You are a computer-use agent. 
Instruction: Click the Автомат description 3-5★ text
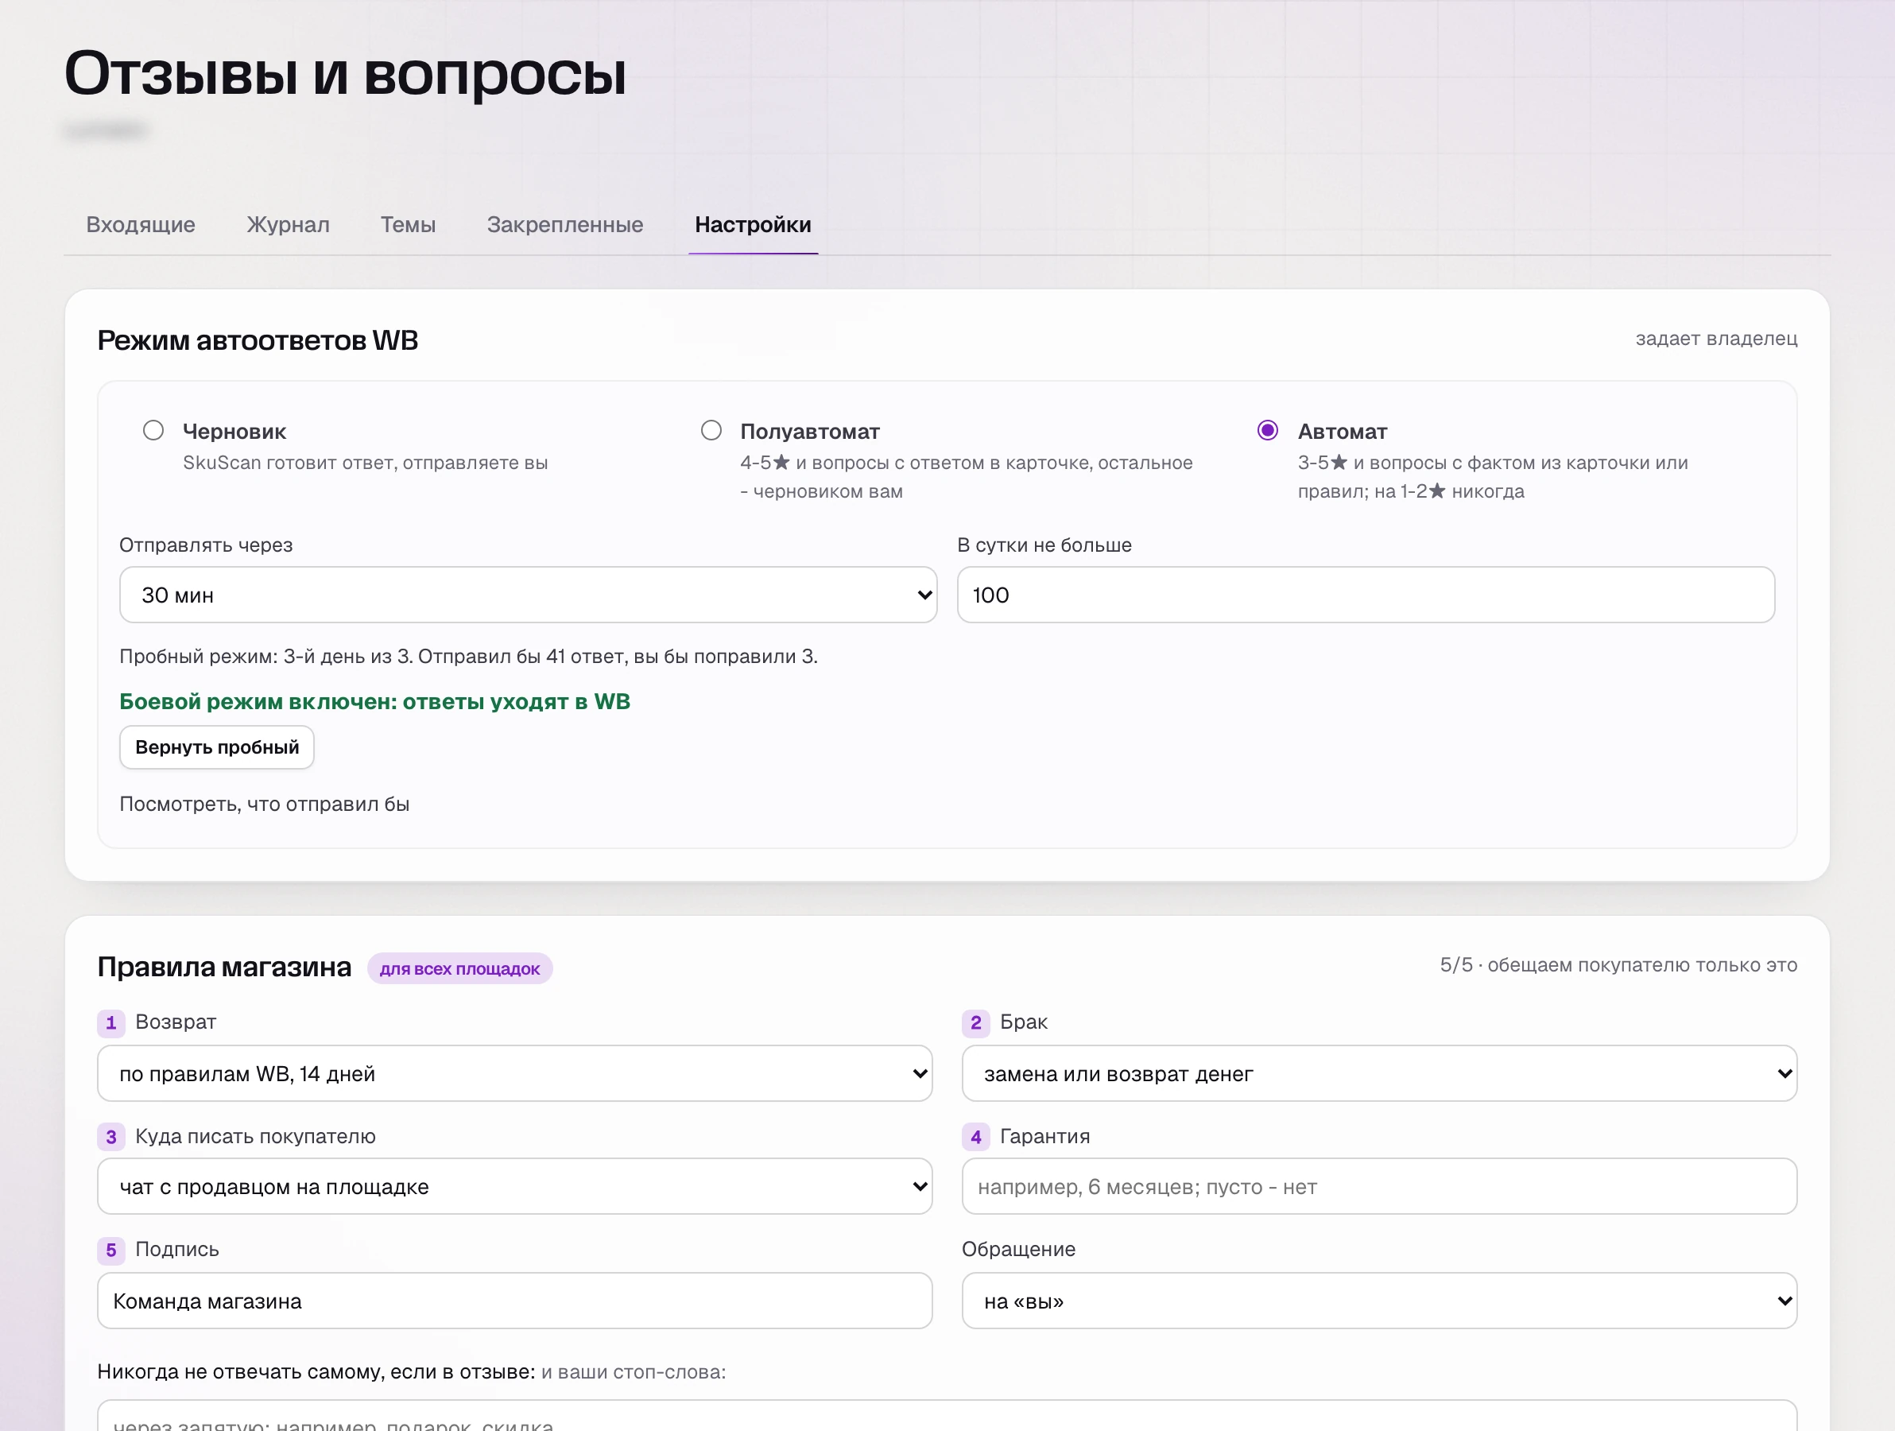coord(1492,476)
